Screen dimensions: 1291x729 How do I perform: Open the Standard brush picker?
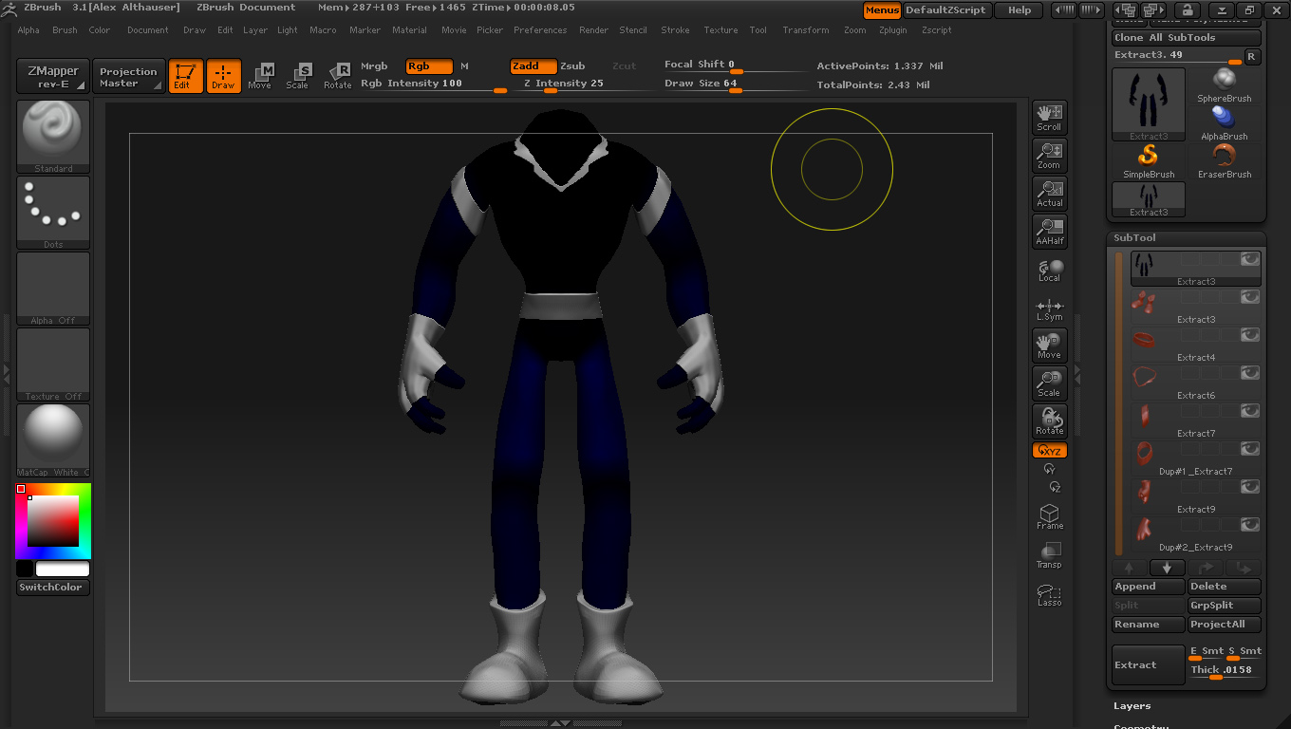click(x=53, y=137)
